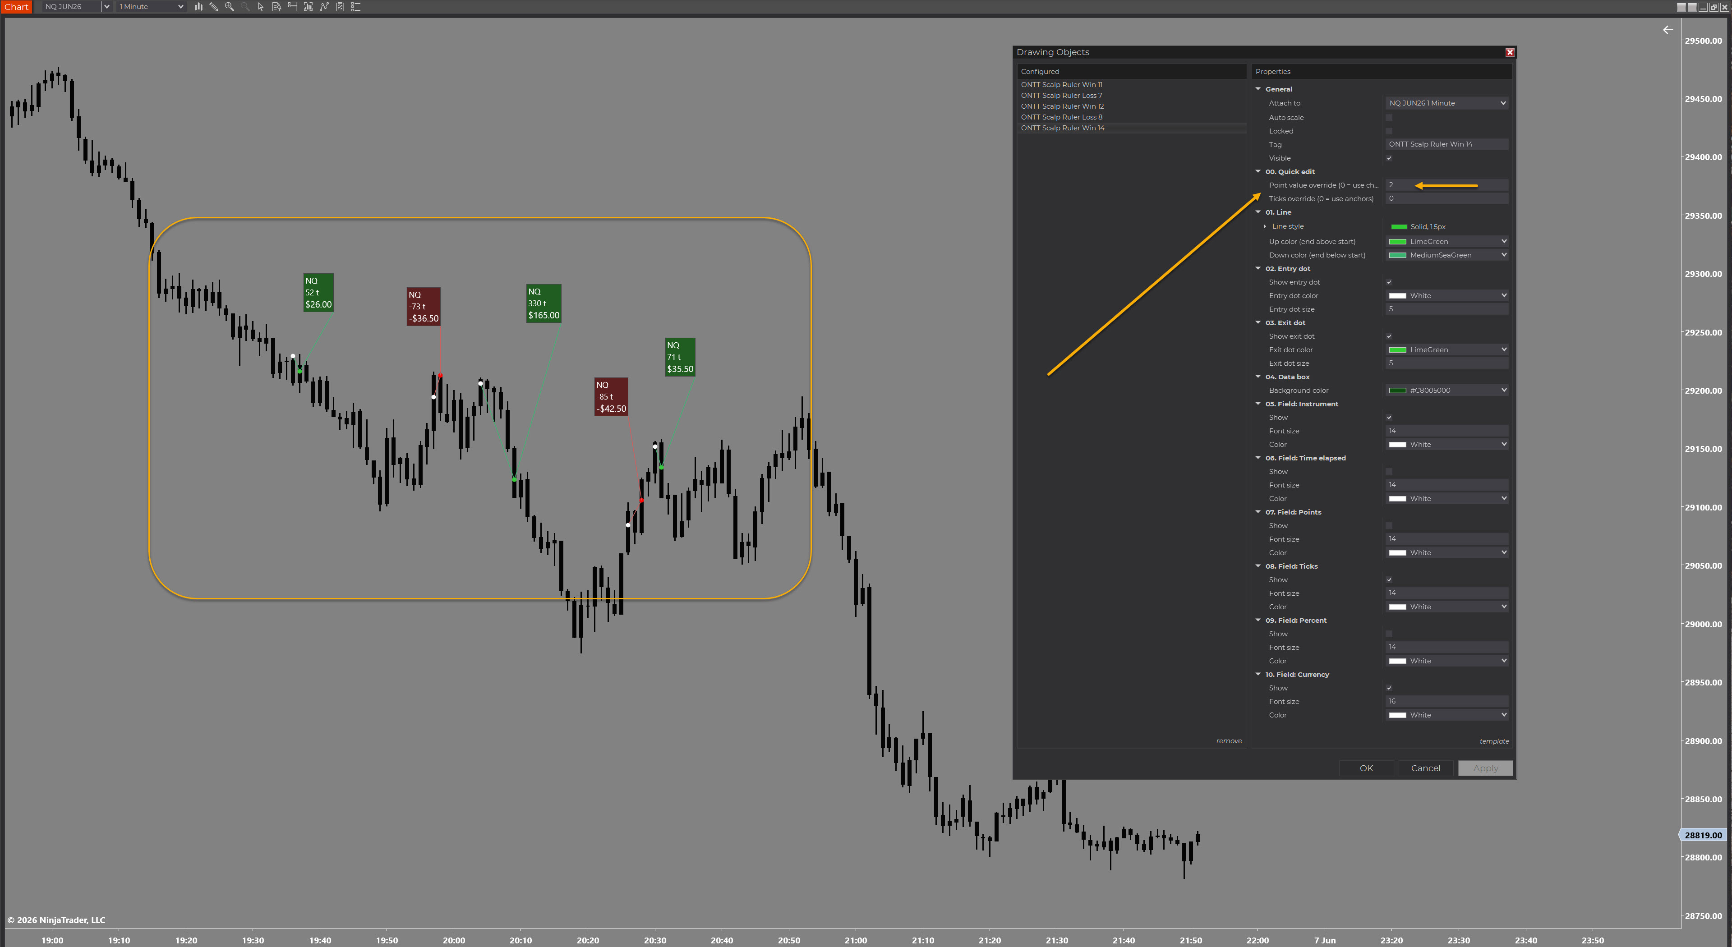The width and height of the screenshot is (1732, 947).
Task: Toggle the Show entry dot checkbox
Action: 1389,282
